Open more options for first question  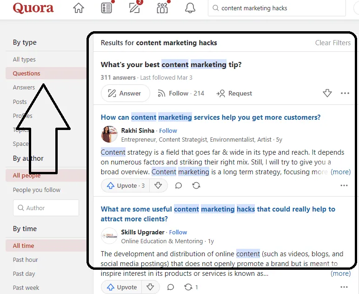345,93
